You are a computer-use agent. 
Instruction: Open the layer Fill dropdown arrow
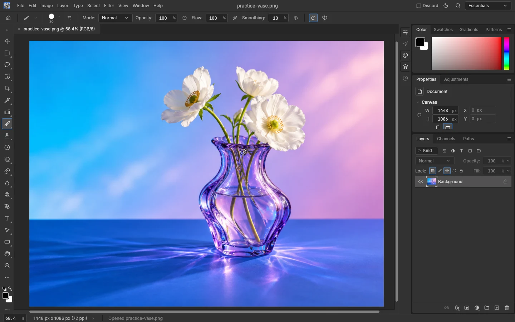click(508, 171)
